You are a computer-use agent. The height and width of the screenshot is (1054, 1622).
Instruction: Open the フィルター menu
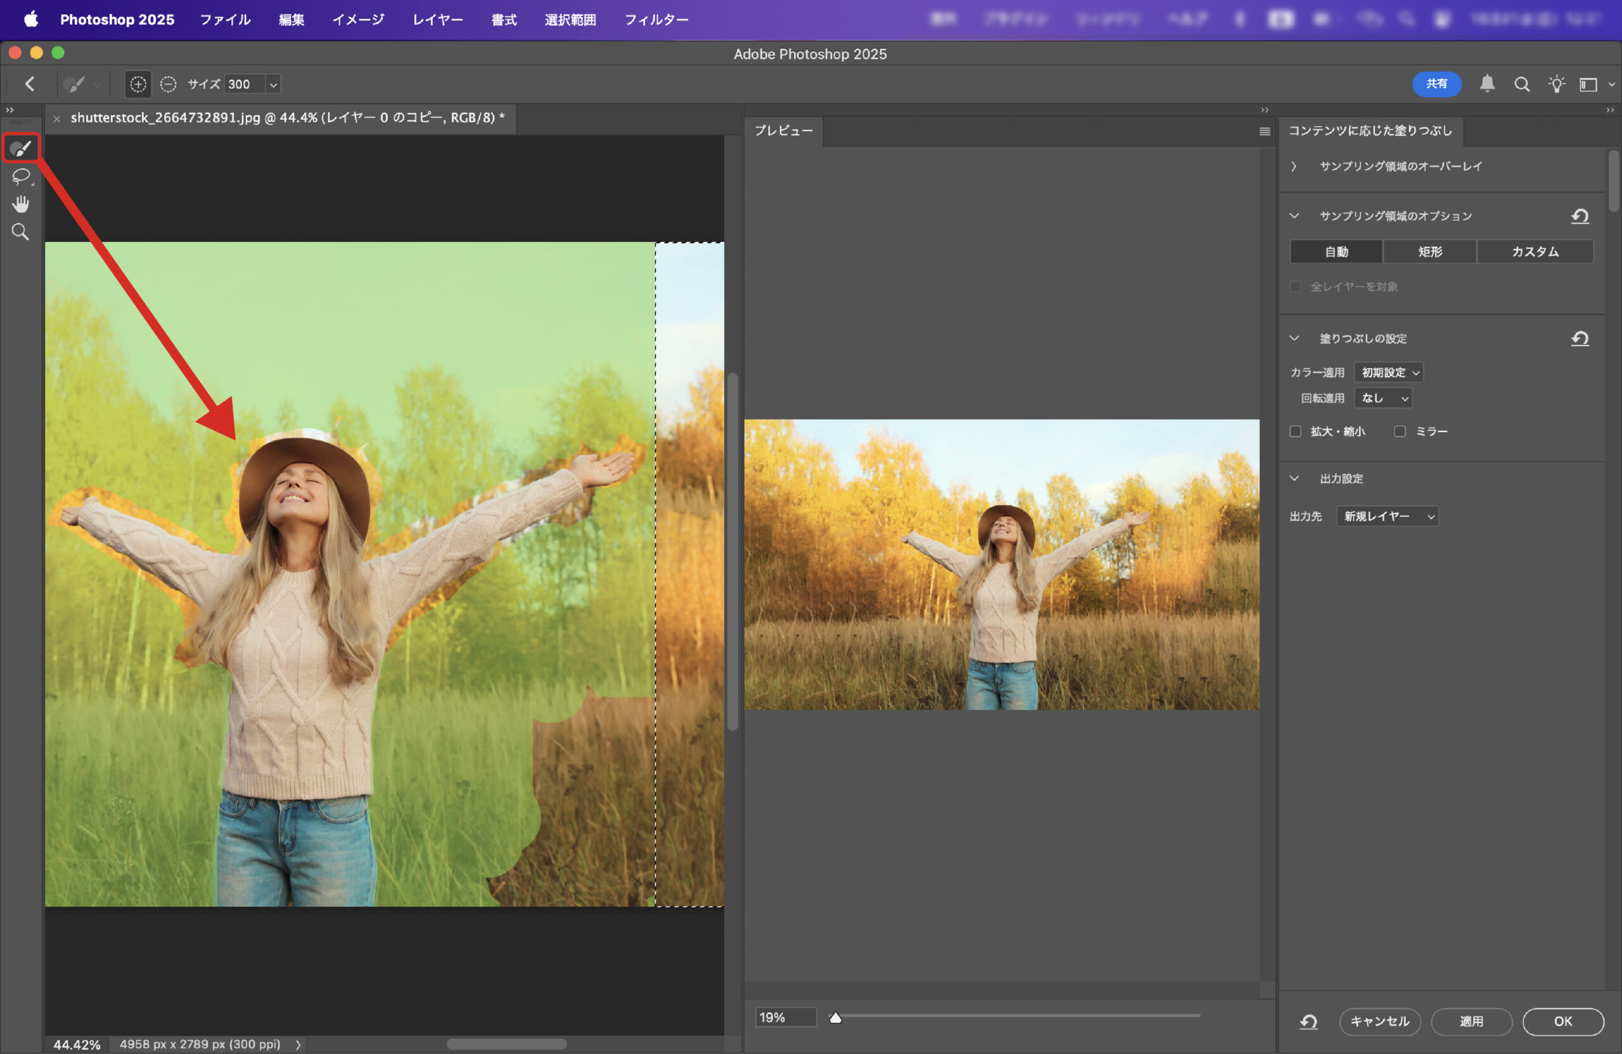click(656, 20)
